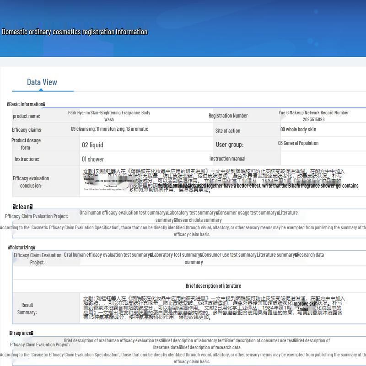
Task: Select the Moisturizing section heading
Action: (x=21, y=248)
